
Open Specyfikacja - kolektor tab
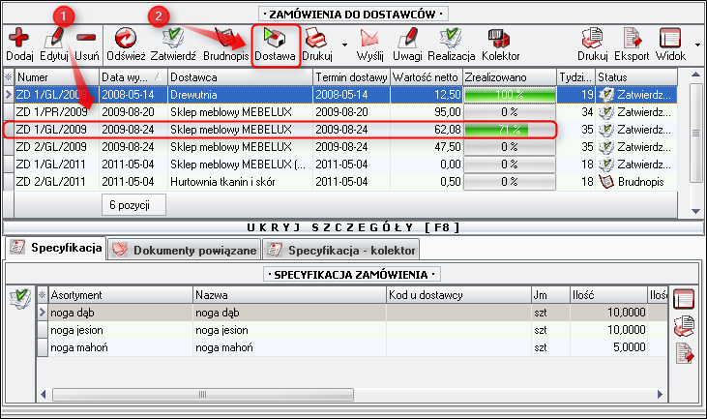pos(340,250)
